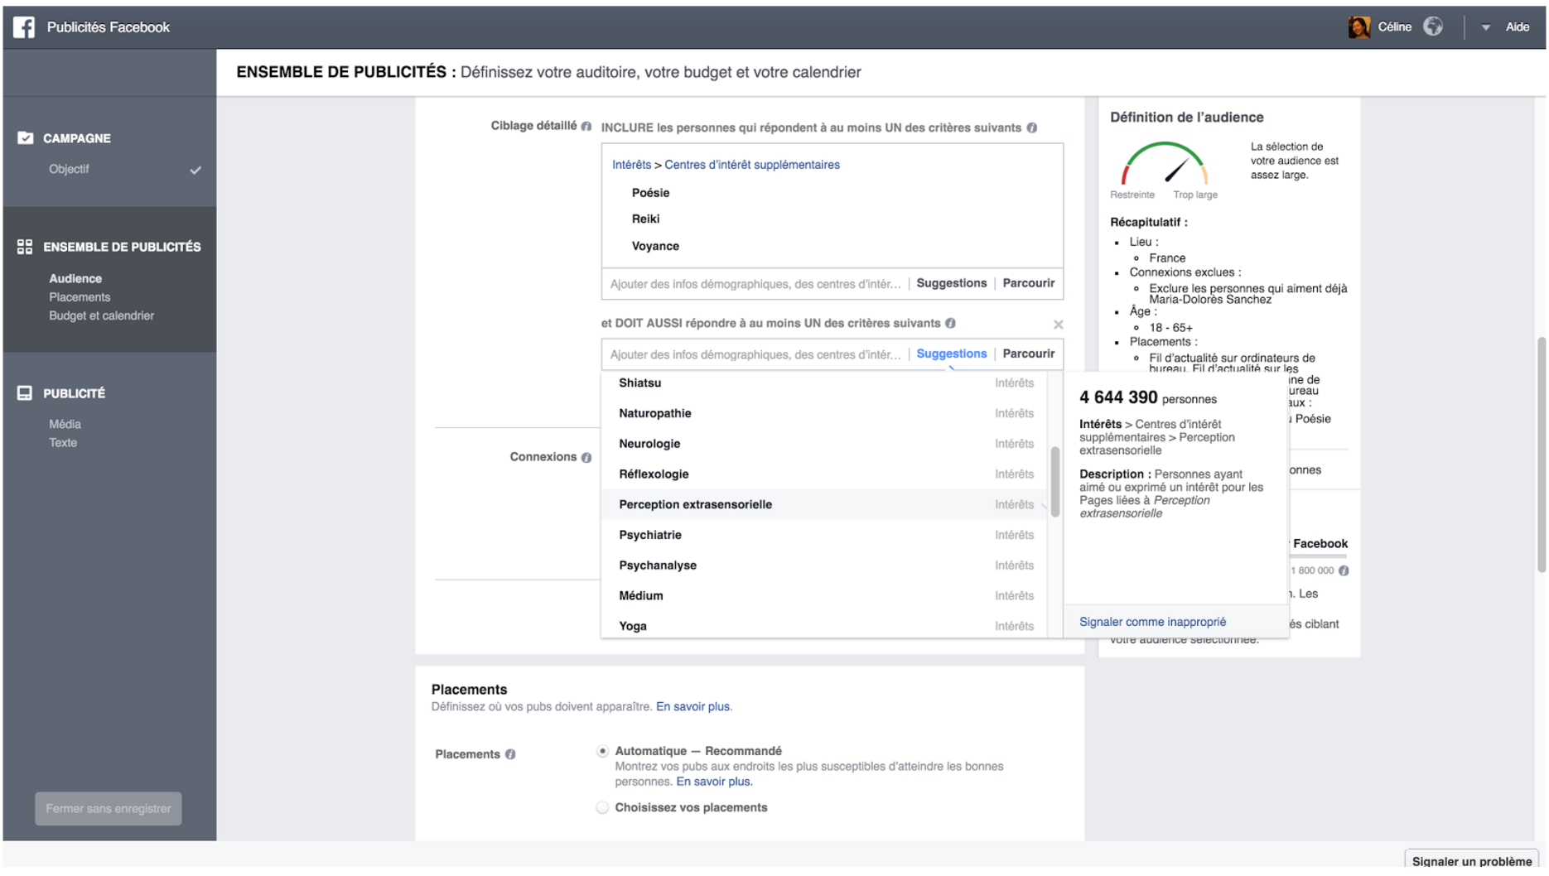Image resolution: width=1549 pixels, height=876 pixels.
Task: Click the suggestions list scrollbar
Action: (x=1055, y=482)
